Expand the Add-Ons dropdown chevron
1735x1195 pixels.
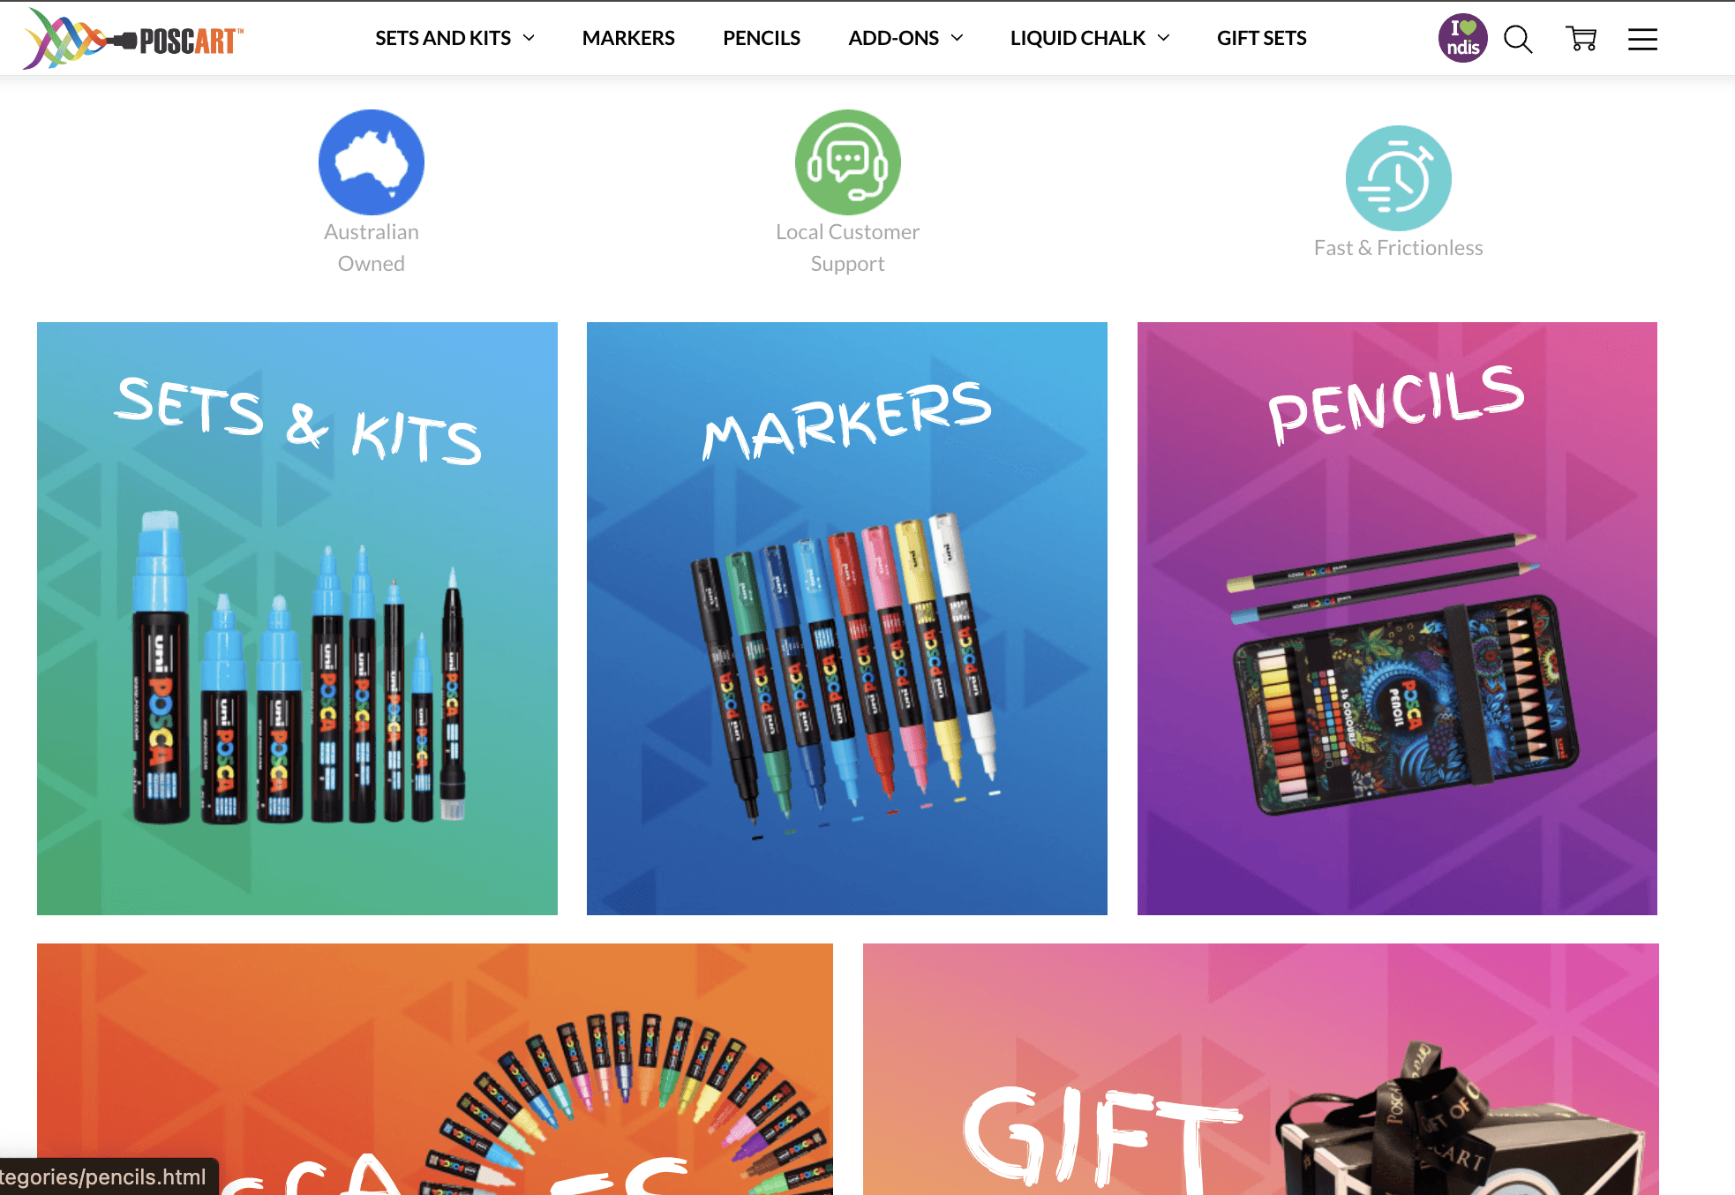[x=957, y=38]
